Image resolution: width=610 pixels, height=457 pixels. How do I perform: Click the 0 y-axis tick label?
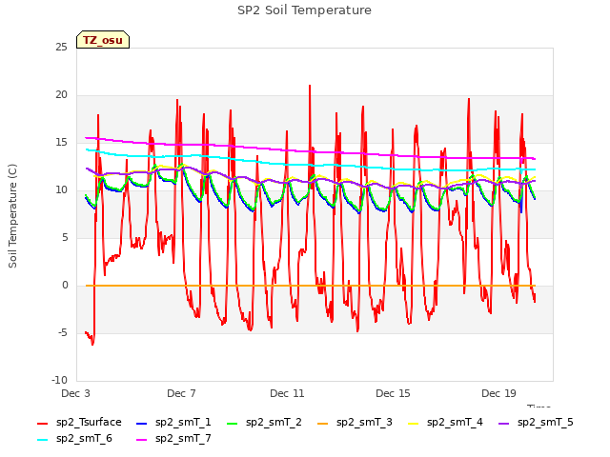65,286
